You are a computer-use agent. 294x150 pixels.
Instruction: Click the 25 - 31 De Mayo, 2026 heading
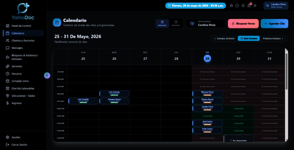coord(78,36)
